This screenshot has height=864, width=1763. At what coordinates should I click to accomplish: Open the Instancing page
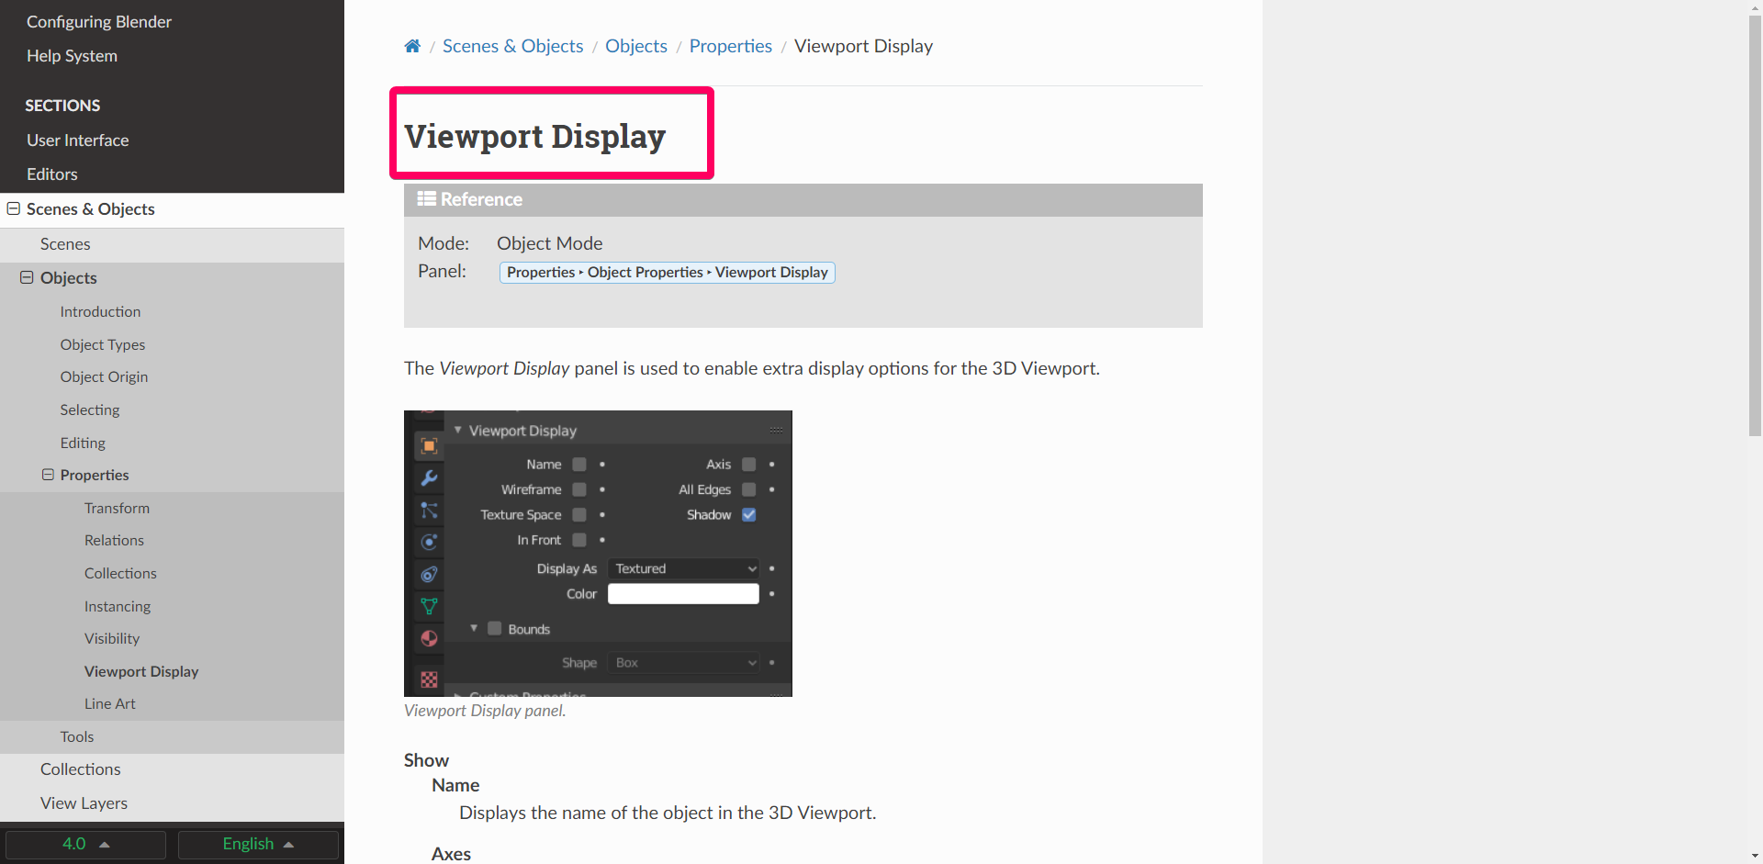[118, 607]
